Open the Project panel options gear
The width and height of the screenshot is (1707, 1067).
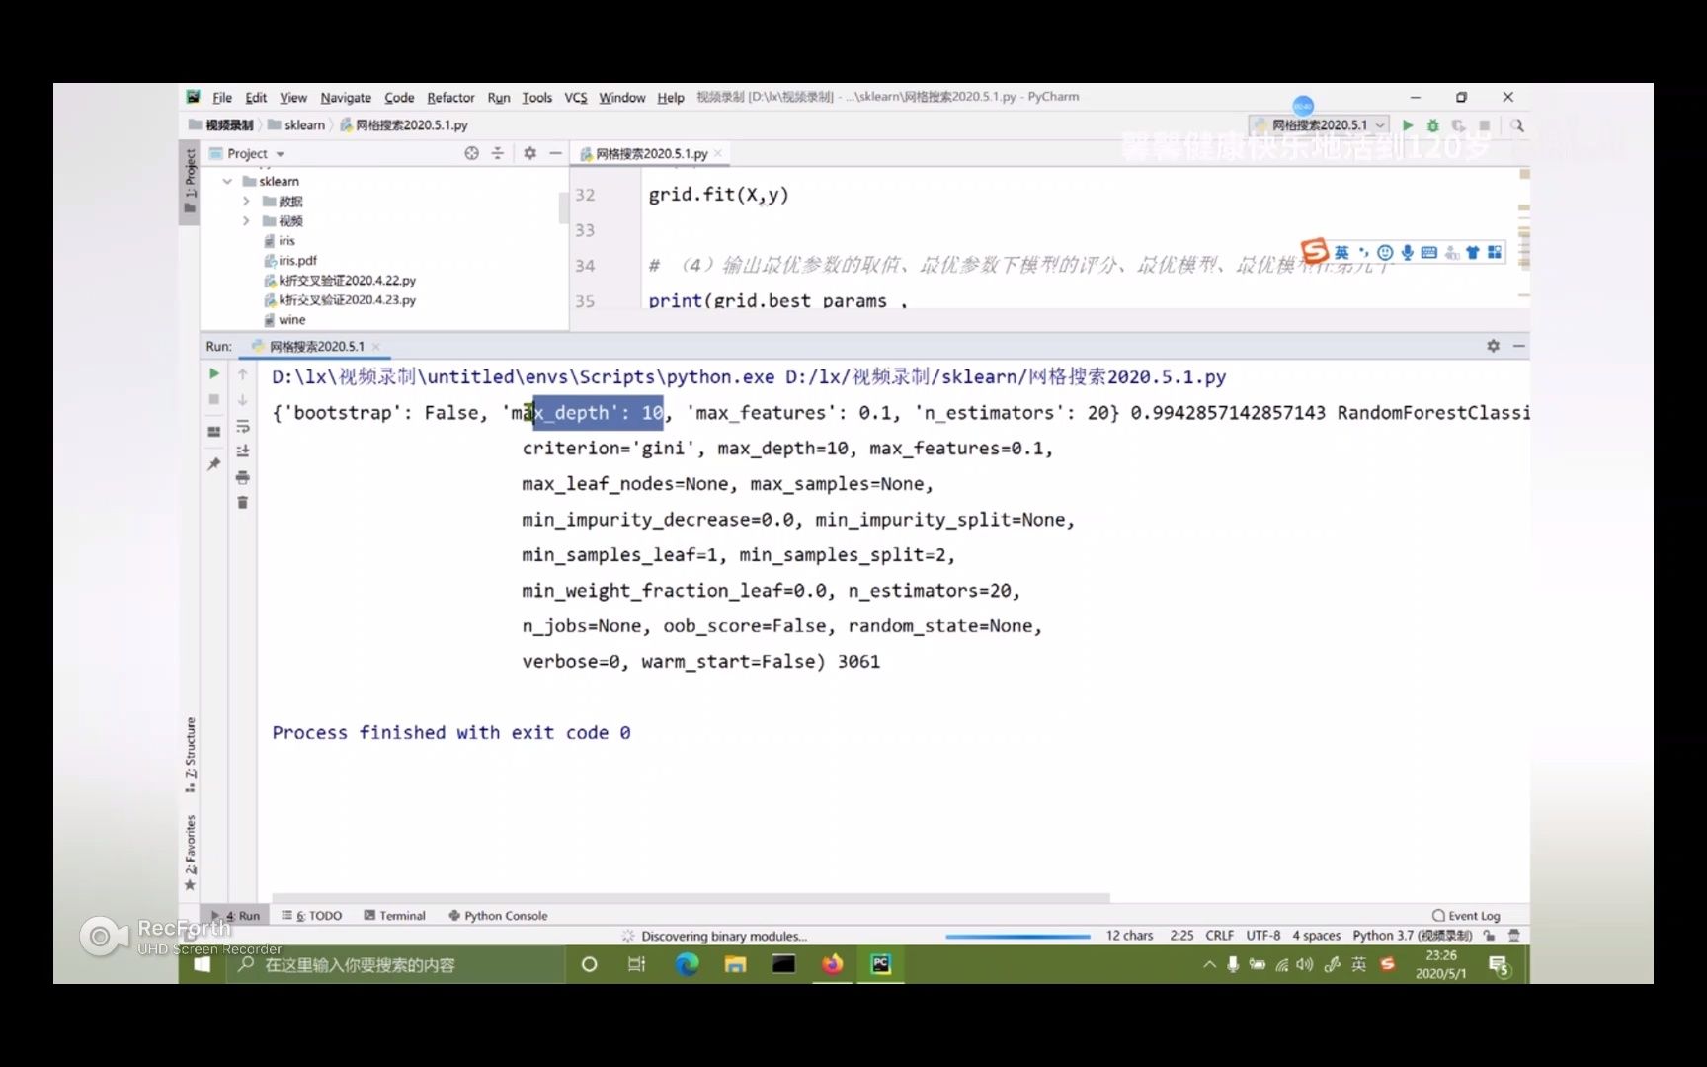529,153
